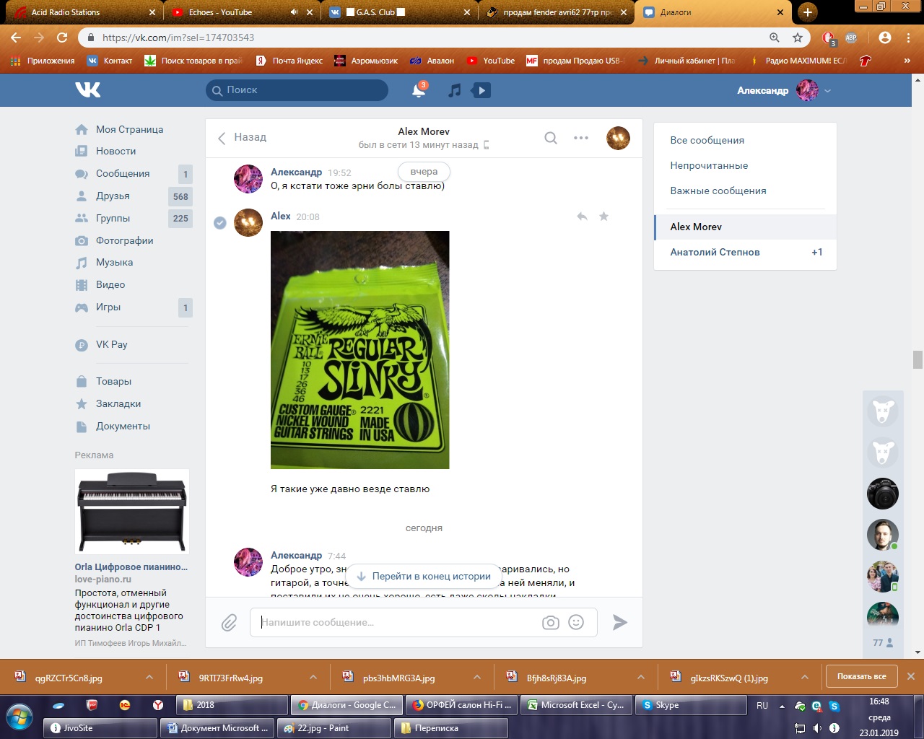Viewport: 924px width, 739px height.
Task: Mark Alex's message as important star
Action: (603, 217)
